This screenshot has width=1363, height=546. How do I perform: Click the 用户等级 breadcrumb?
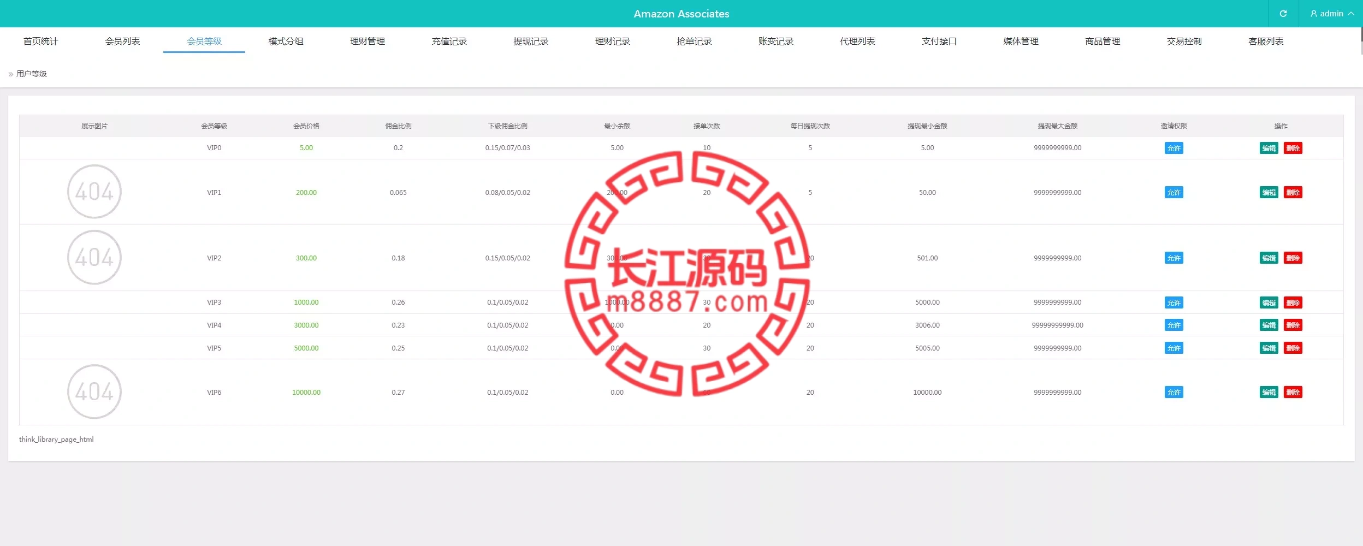(32, 74)
